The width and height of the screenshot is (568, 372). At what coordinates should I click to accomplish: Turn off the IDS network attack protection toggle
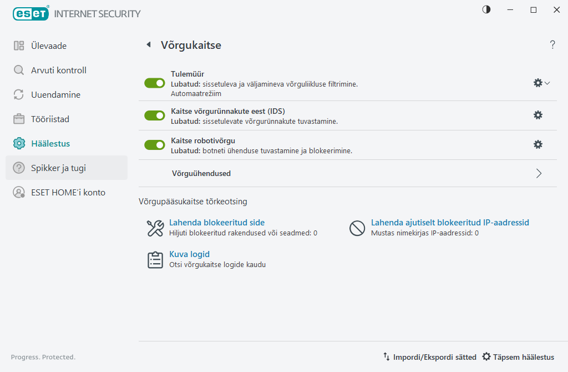coord(155,115)
